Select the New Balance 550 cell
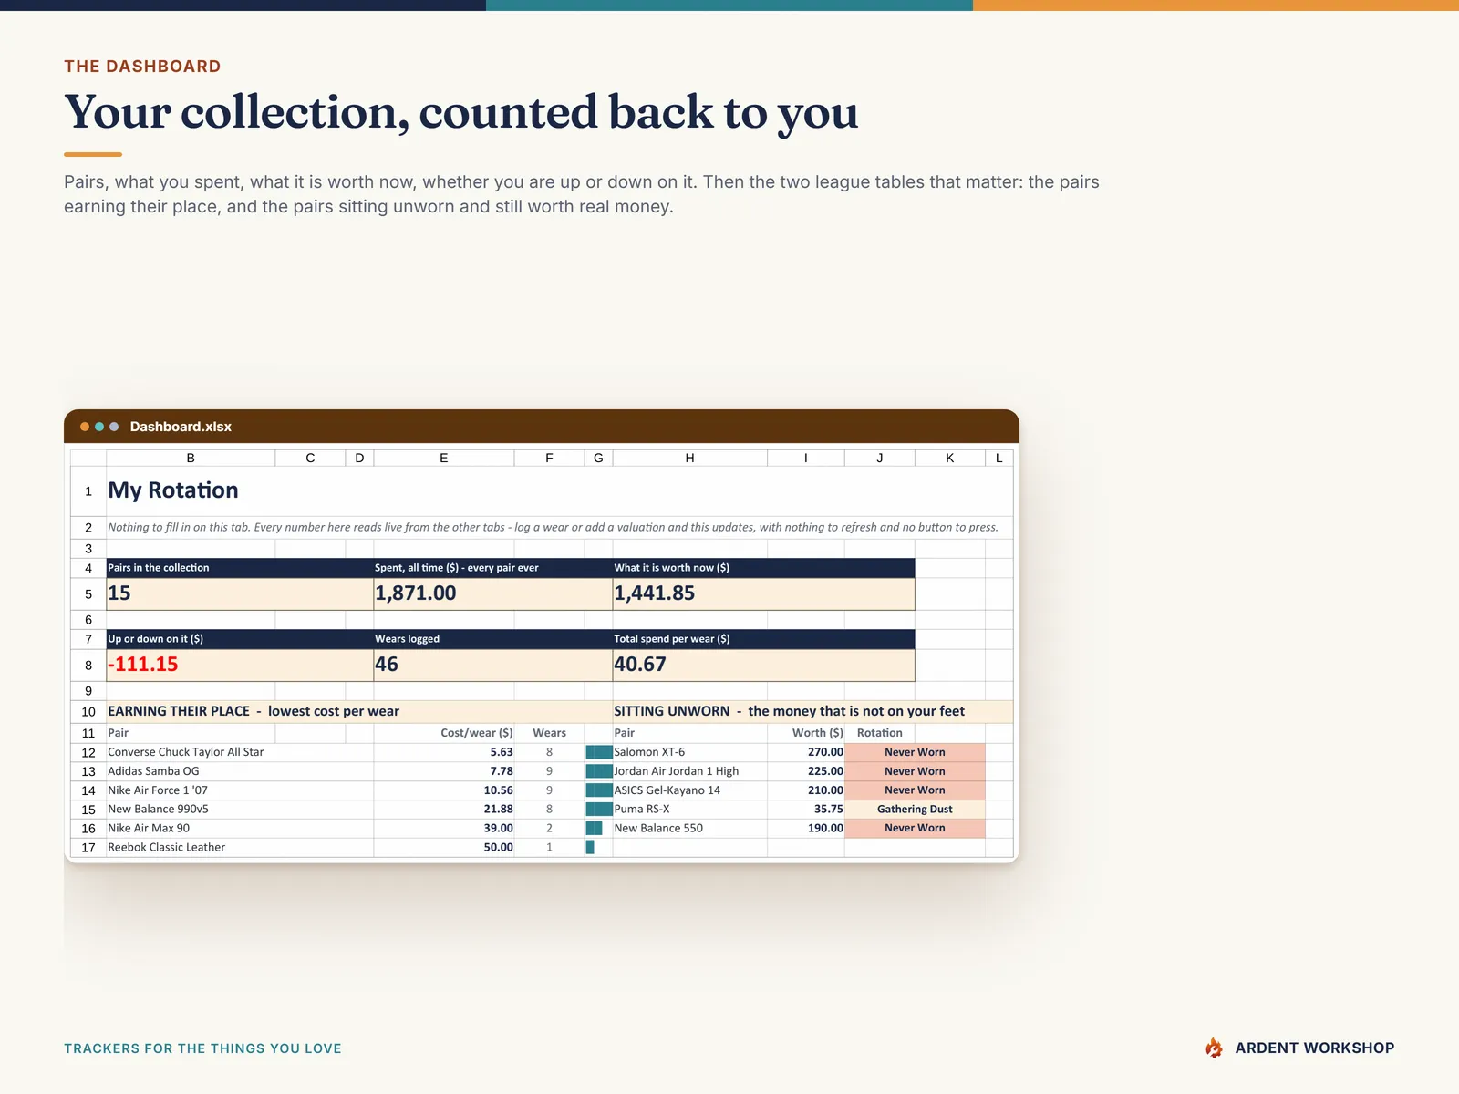 [x=690, y=828]
